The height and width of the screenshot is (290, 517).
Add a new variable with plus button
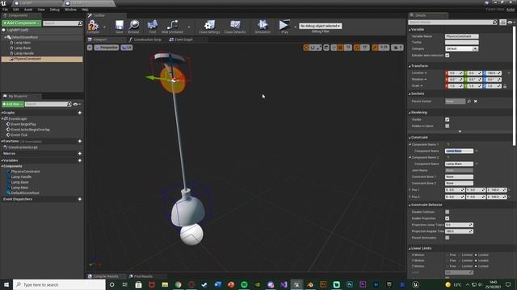80,161
